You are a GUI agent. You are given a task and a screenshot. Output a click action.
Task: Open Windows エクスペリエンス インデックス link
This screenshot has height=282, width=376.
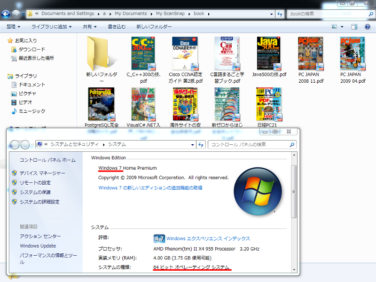pos(208,239)
